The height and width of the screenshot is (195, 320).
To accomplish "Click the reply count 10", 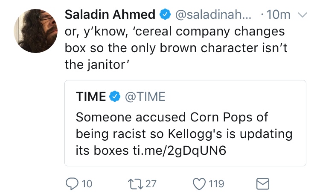I will [87, 184].
